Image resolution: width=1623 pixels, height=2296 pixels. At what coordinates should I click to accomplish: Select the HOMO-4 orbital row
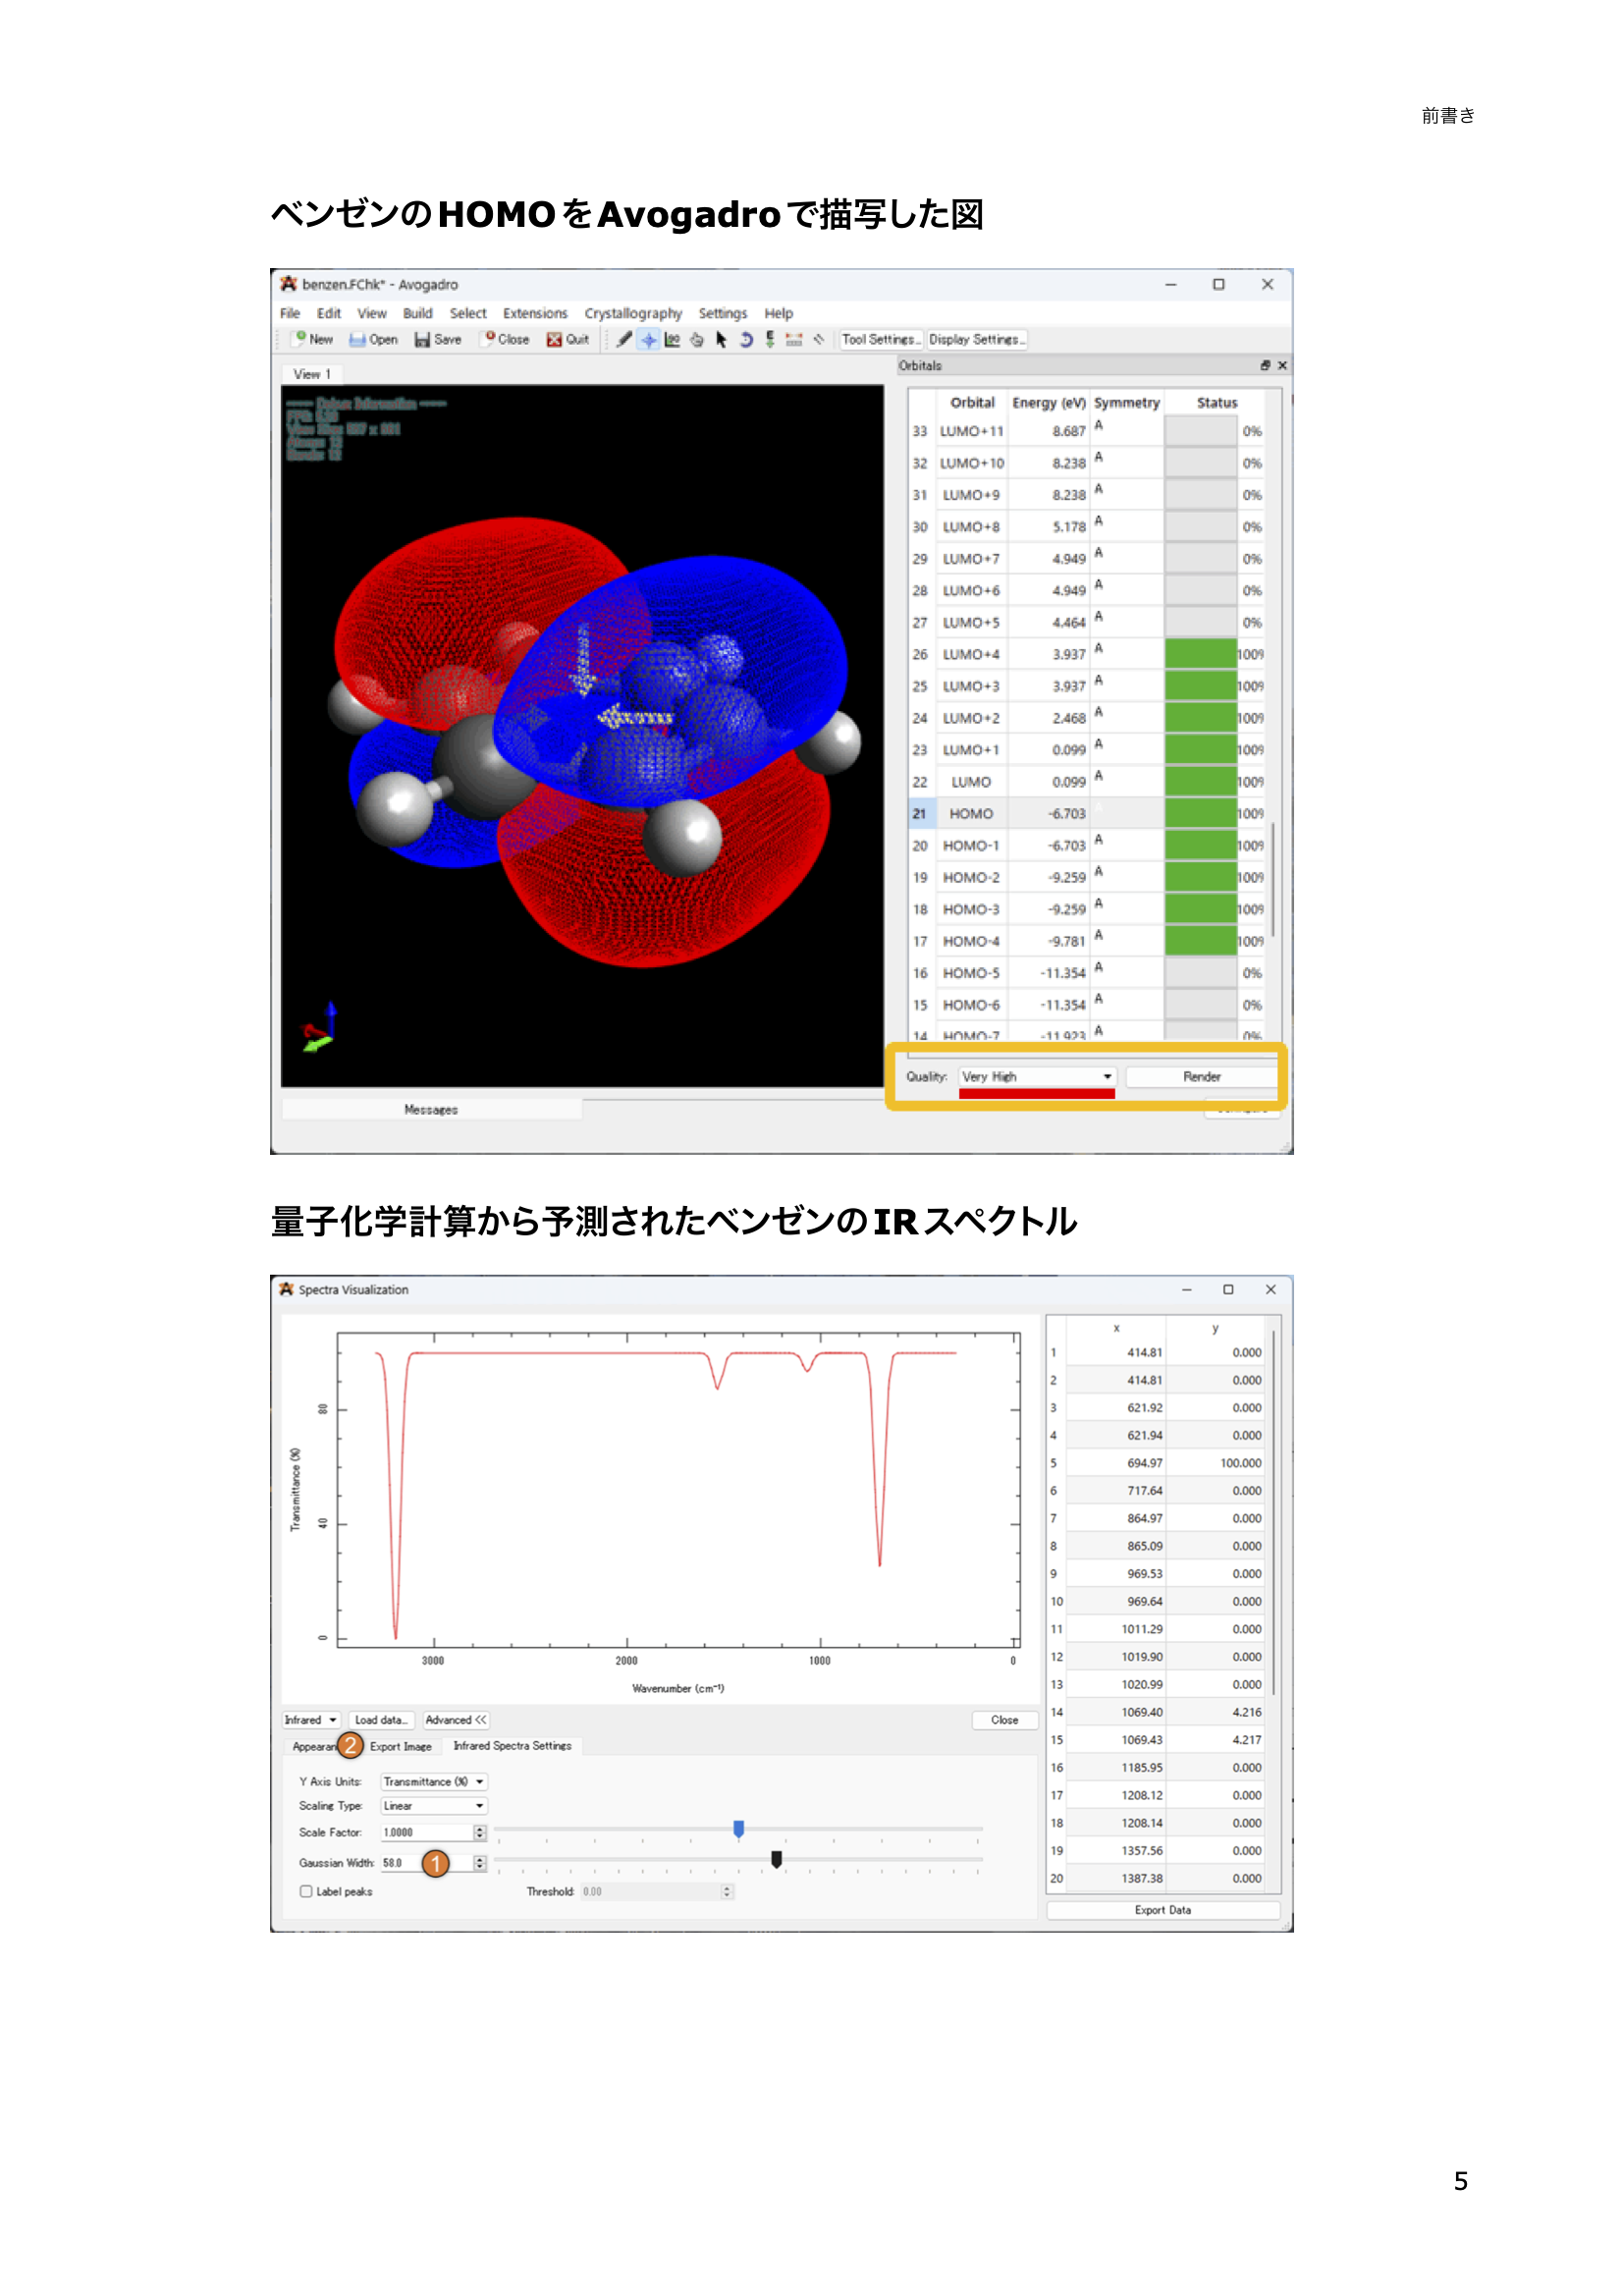tap(1086, 941)
